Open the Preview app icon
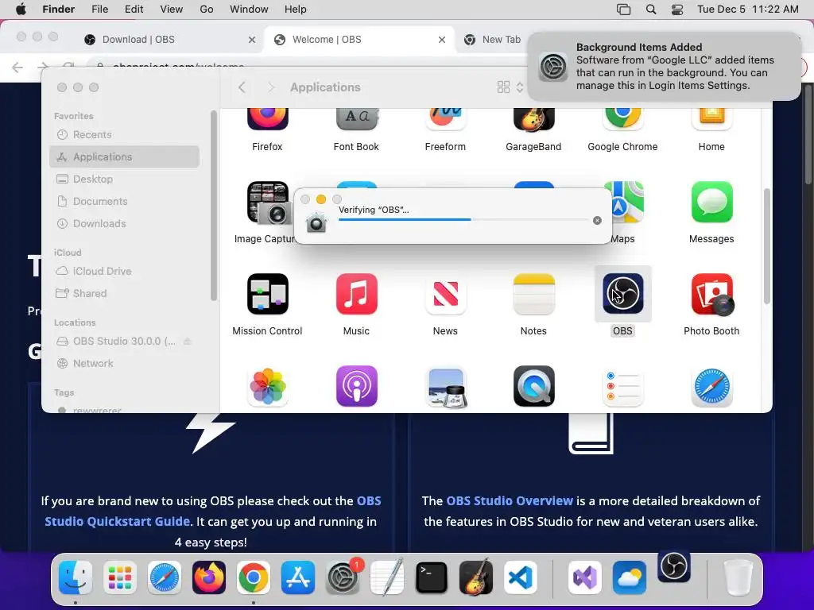This screenshot has width=814, height=610. tap(445, 387)
